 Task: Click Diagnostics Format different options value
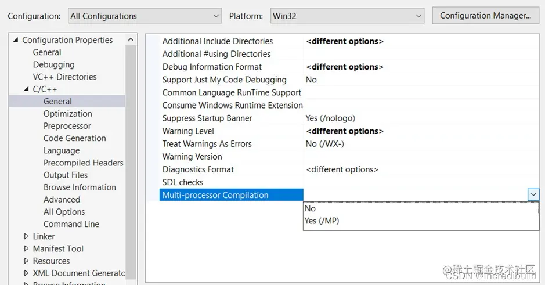[x=342, y=169]
